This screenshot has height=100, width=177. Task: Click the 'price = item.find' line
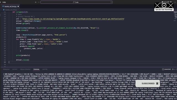point(41,44)
